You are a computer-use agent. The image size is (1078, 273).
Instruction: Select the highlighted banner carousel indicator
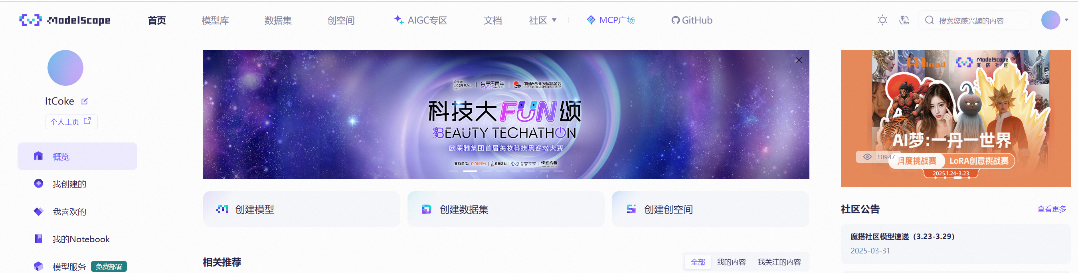[470, 171]
